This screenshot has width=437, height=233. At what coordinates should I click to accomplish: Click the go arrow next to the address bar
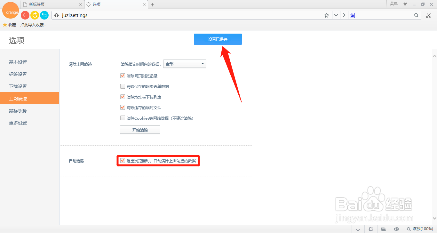pyautogui.click(x=344, y=15)
